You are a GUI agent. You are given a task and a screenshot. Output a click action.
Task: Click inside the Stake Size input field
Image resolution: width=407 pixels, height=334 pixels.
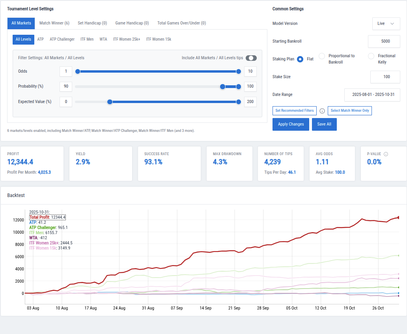pos(385,77)
